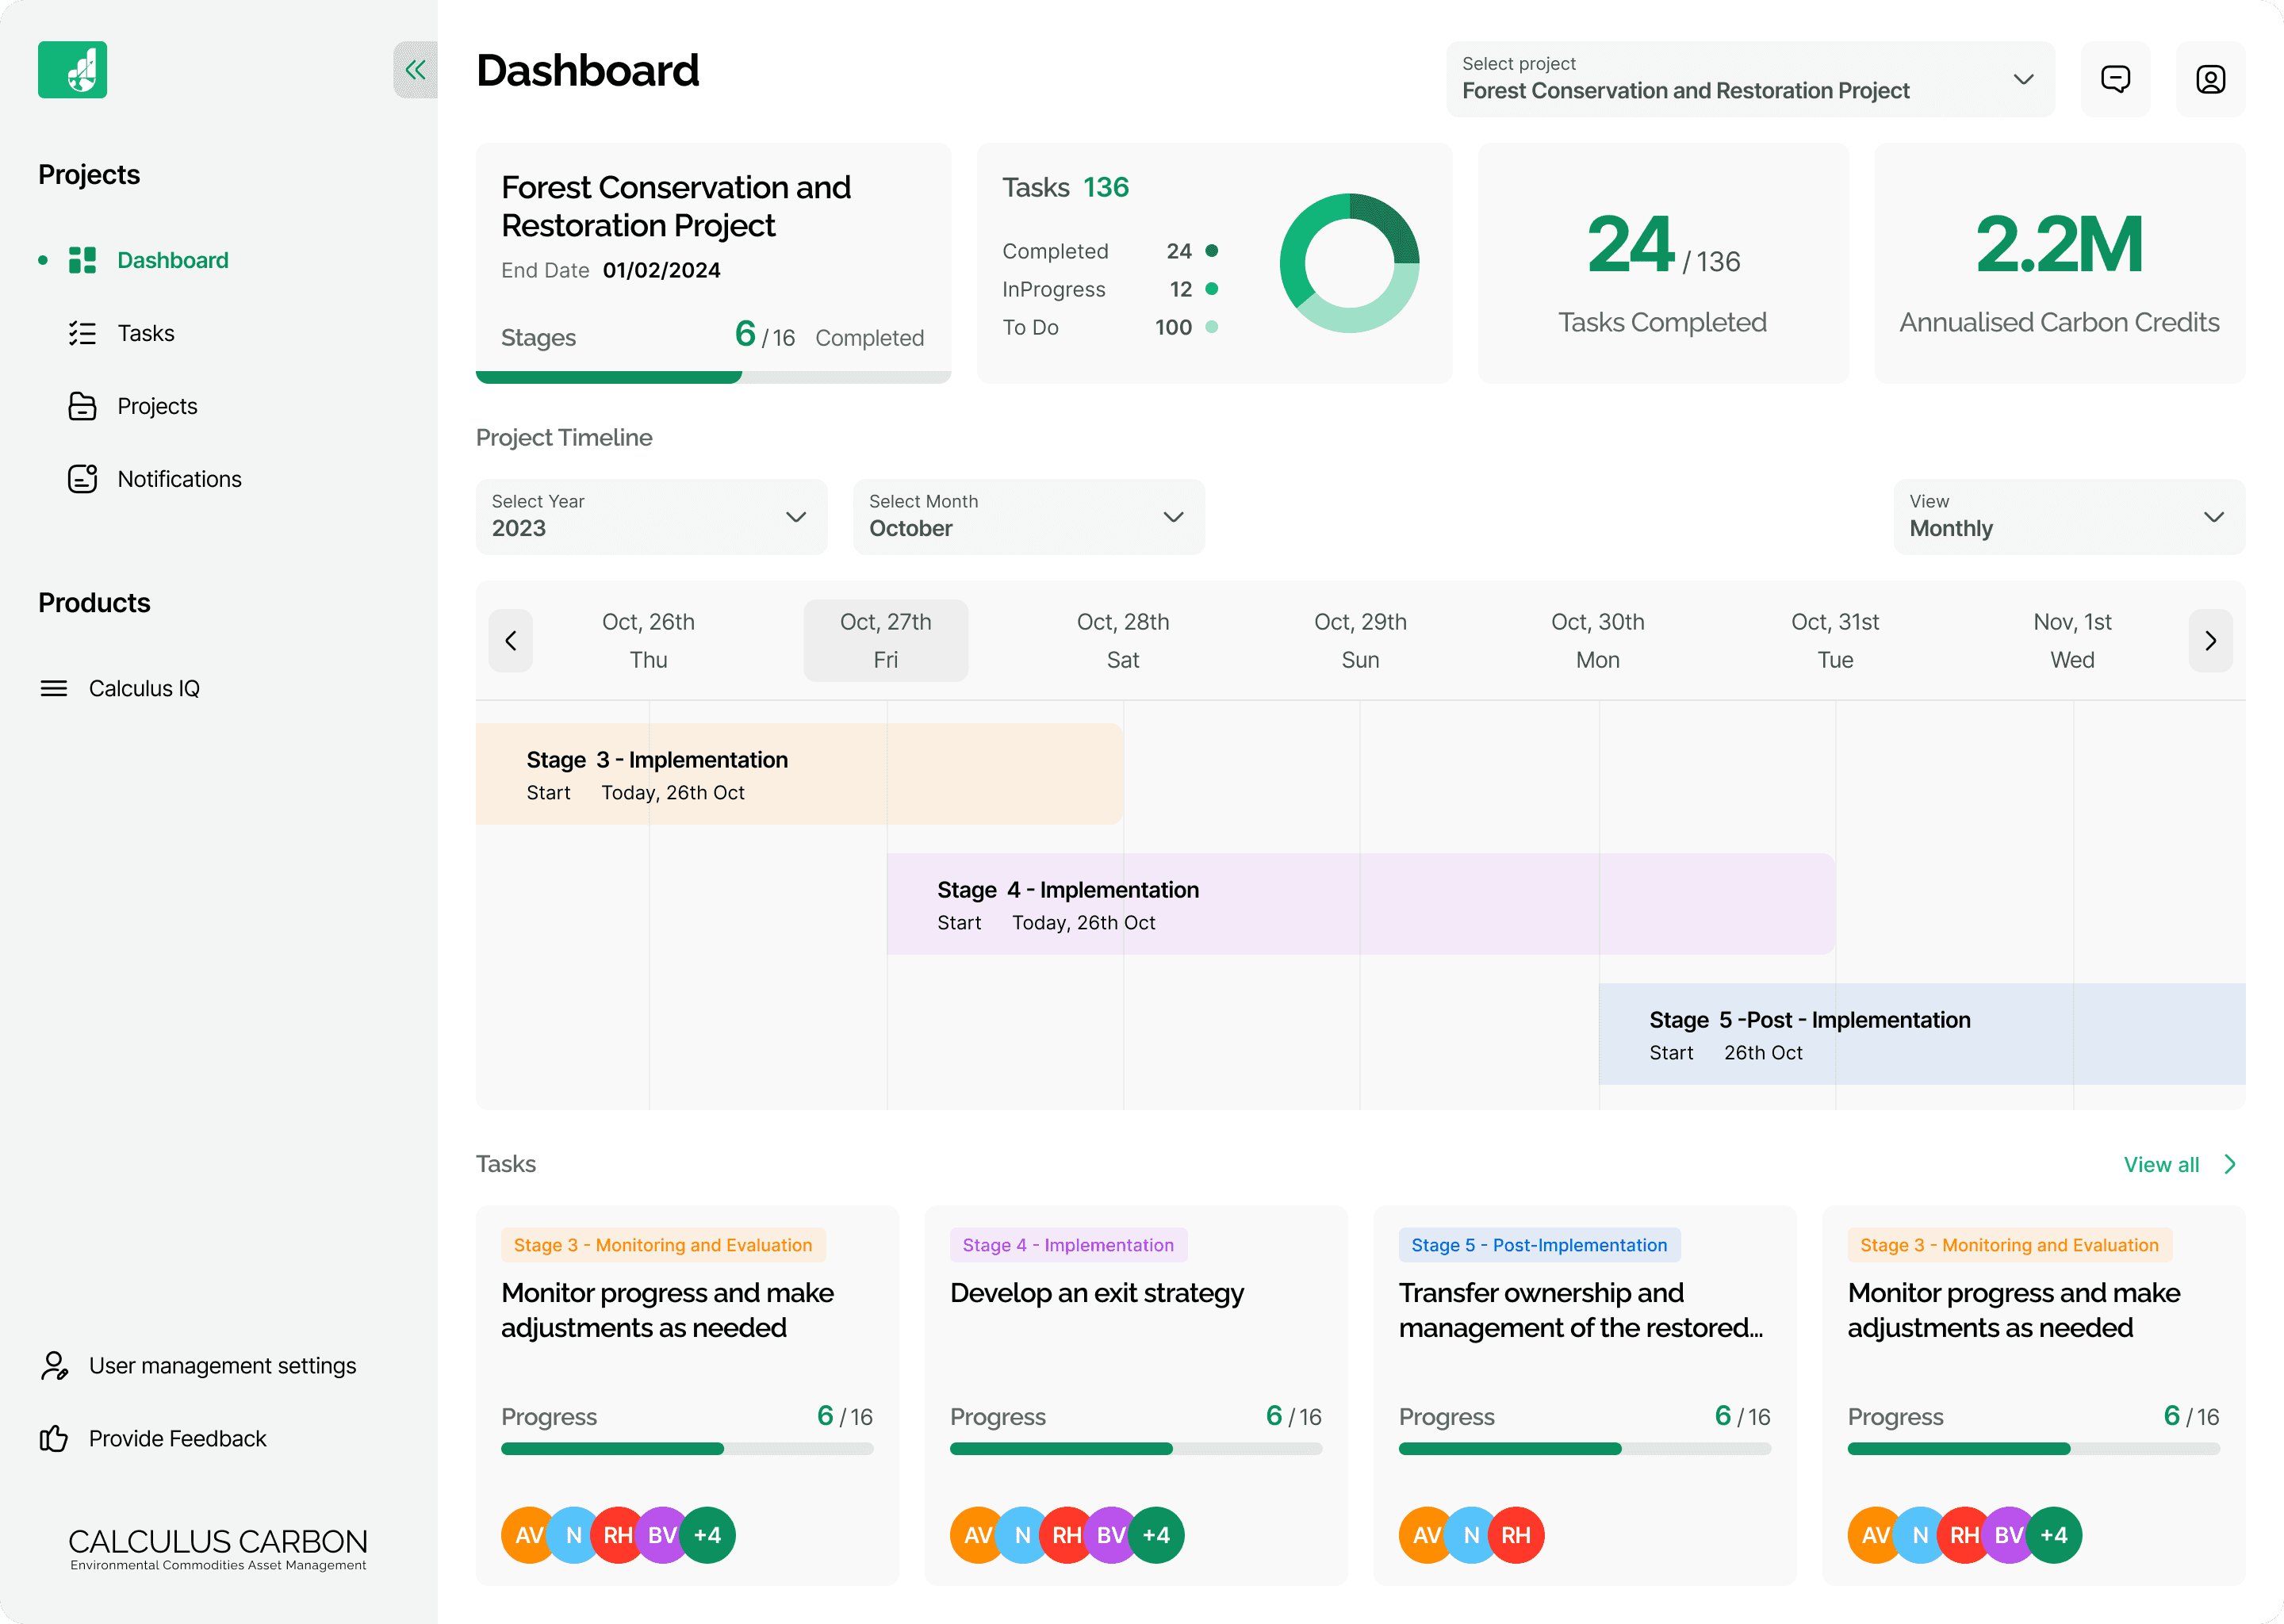This screenshot has width=2284, height=1624.
Task: Click the Stages progress bar
Action: pos(712,377)
